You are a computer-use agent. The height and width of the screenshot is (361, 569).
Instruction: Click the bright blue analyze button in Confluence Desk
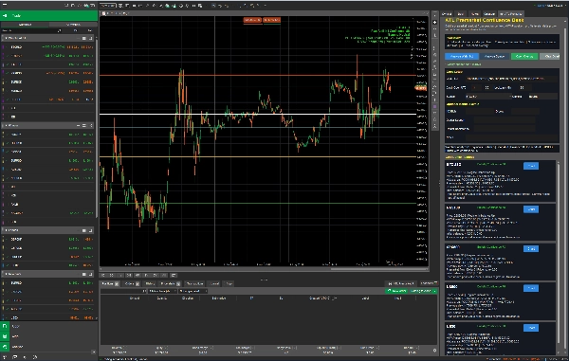pyautogui.click(x=462, y=56)
